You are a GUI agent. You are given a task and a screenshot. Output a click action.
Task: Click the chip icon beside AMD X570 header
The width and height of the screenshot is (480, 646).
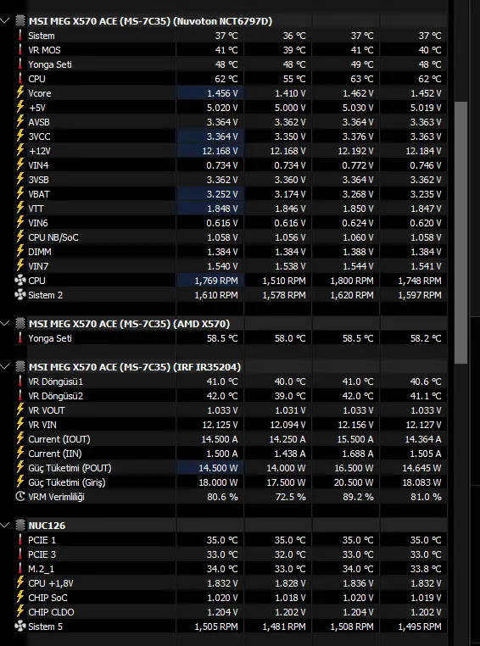click(x=20, y=324)
